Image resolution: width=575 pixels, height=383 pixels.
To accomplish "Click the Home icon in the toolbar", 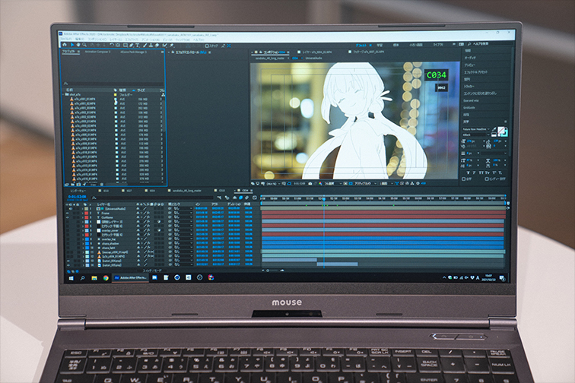I will (65, 45).
